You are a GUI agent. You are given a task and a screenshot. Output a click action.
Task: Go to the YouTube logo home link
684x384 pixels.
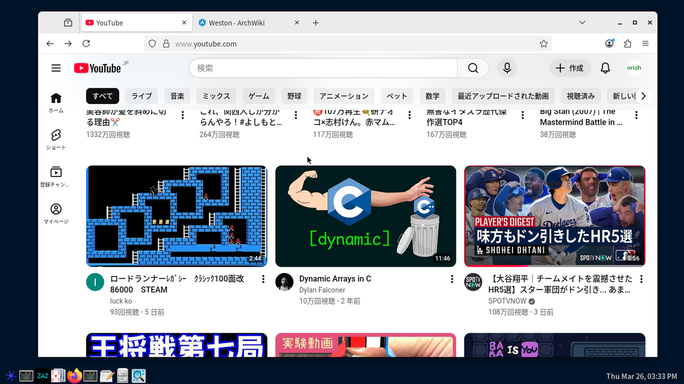[x=97, y=68]
